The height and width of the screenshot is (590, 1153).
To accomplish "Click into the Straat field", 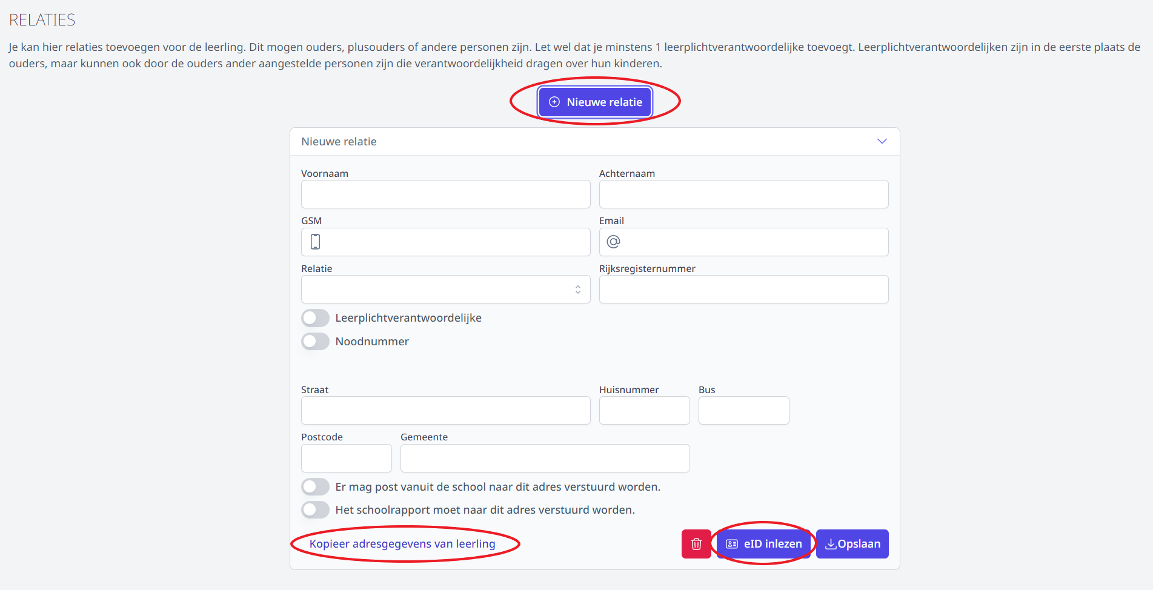I will (446, 411).
